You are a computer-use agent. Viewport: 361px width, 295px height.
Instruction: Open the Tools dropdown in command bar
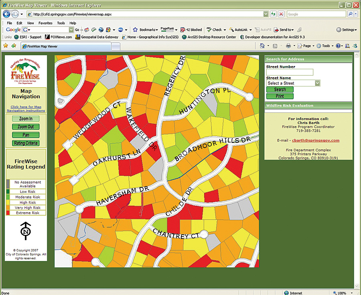coord(325,46)
